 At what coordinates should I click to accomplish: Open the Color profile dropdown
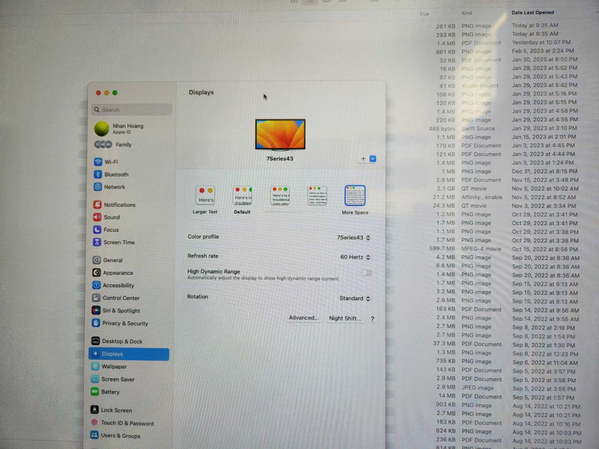pos(353,238)
